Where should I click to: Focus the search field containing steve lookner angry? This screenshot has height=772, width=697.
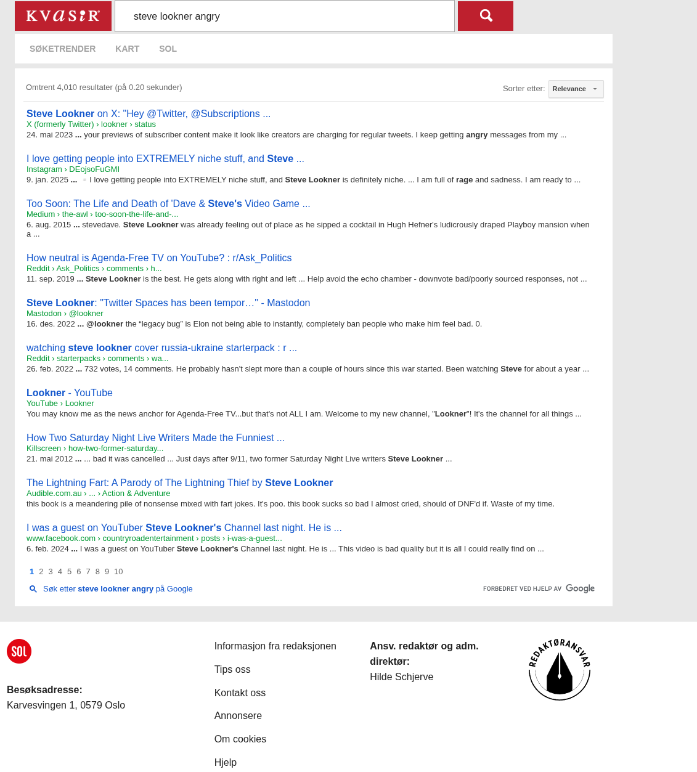(285, 16)
